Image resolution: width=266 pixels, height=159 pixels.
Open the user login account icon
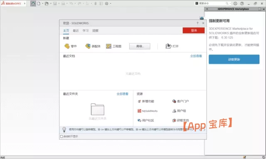coord(235,3)
